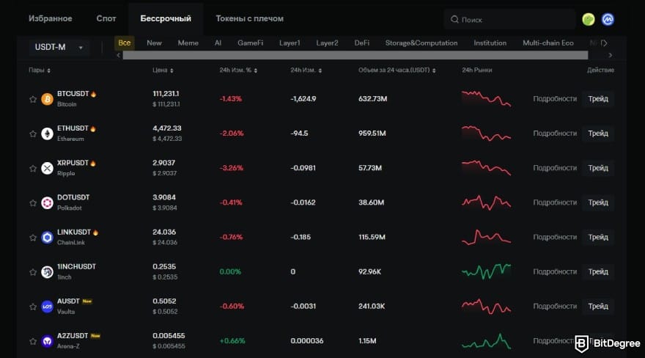
Task: Click the blue CoinMarketCap icon
Action: [608, 19]
